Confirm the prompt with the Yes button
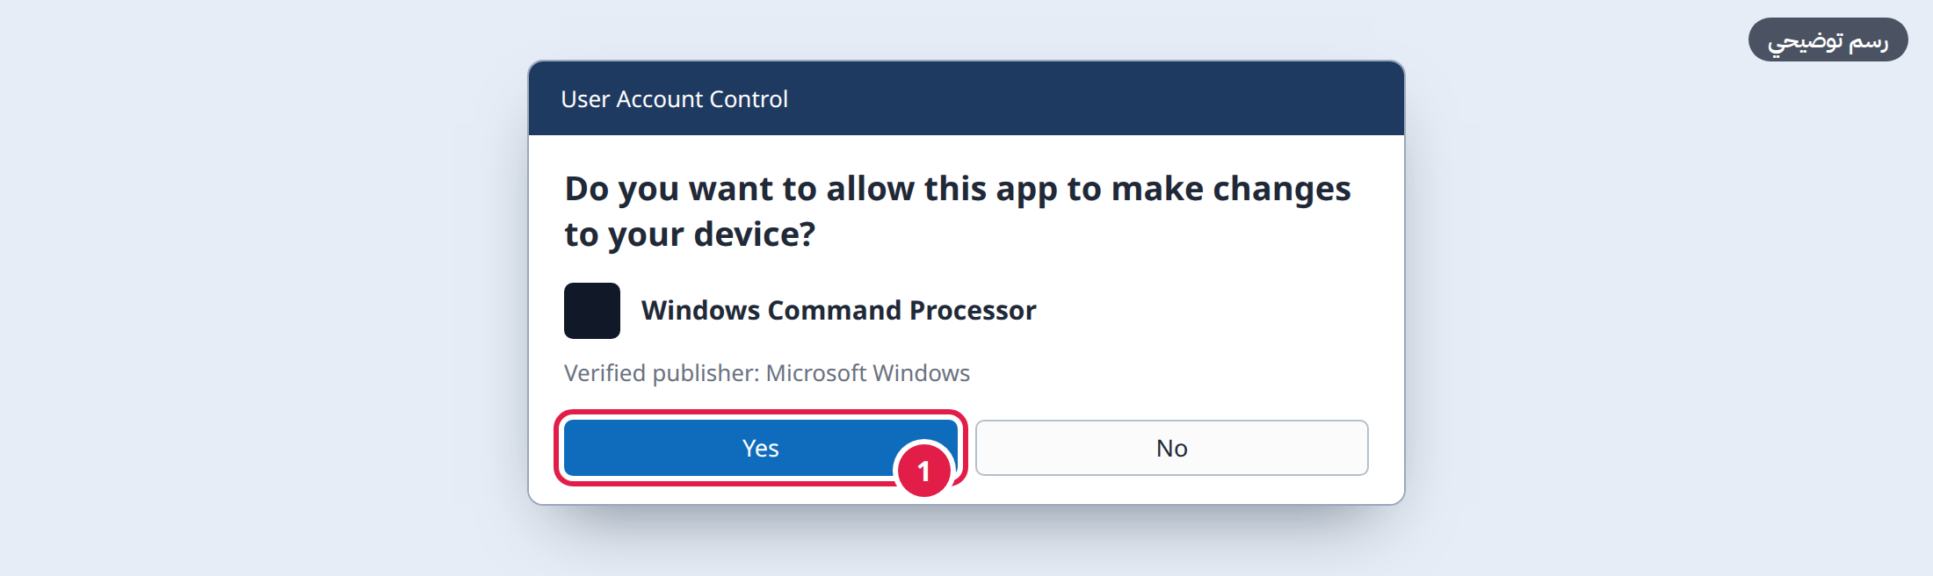1933x576 pixels. coord(761,448)
